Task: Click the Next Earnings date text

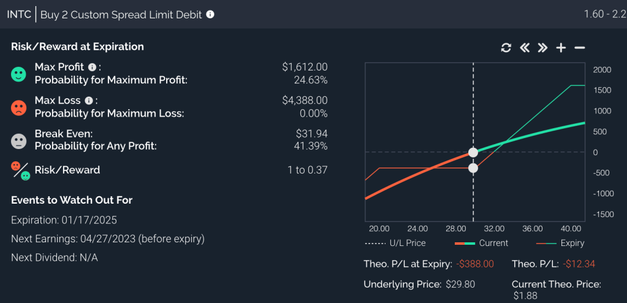Action: (108, 239)
